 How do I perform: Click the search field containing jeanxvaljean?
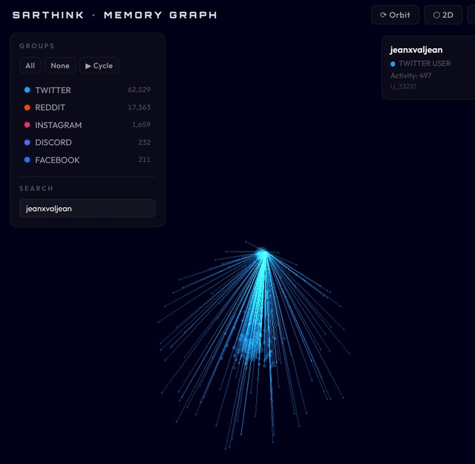[x=87, y=209]
